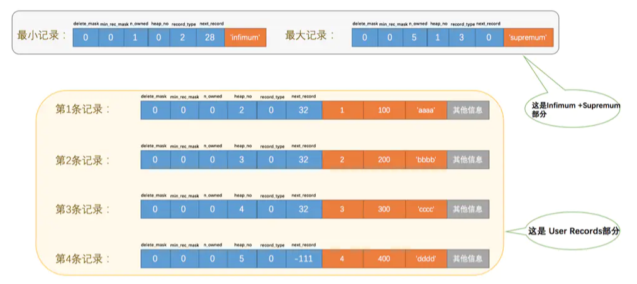Click the User Records部分 callout bubble

pyautogui.click(x=573, y=231)
